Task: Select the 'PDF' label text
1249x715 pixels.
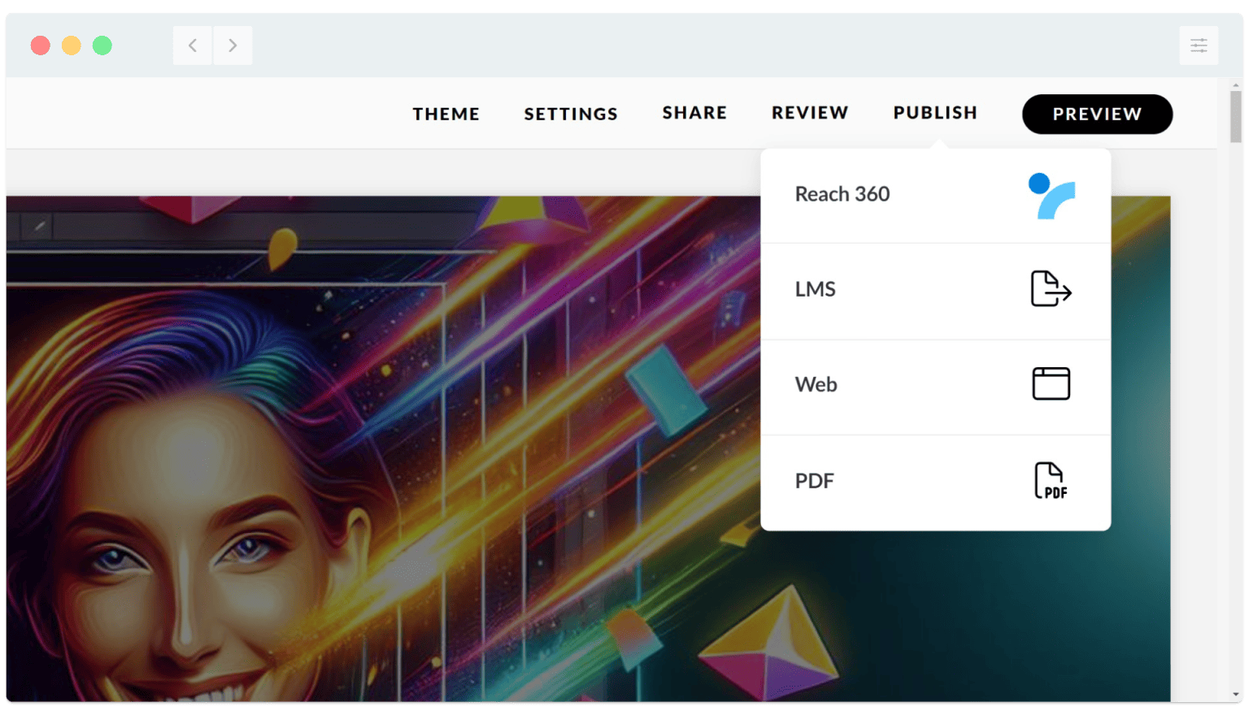Action: pos(815,481)
